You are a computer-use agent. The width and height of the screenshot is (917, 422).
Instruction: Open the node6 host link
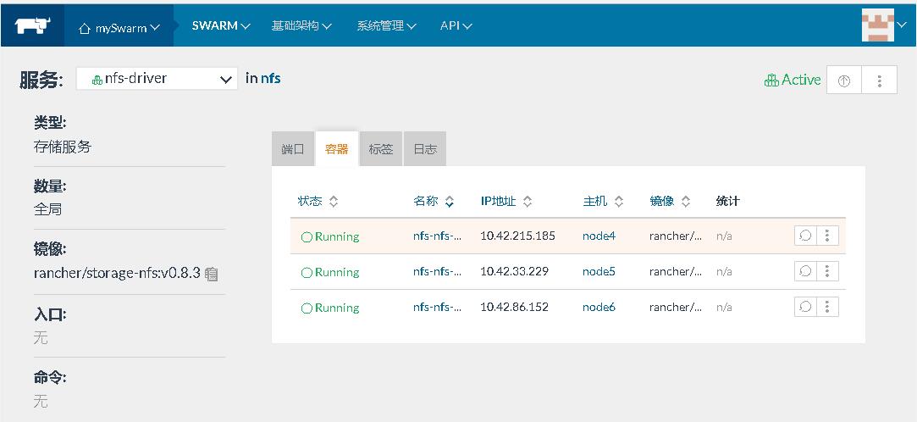pos(599,308)
